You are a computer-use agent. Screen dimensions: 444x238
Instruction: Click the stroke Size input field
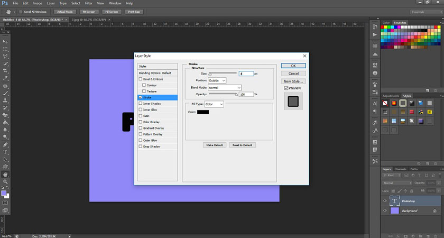click(x=246, y=74)
